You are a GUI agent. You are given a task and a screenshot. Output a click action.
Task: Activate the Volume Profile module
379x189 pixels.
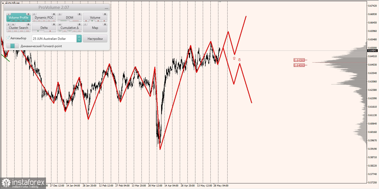(x=18, y=18)
